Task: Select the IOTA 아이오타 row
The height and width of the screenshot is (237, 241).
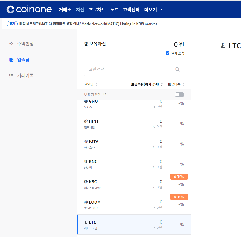Action: pyautogui.click(x=134, y=144)
